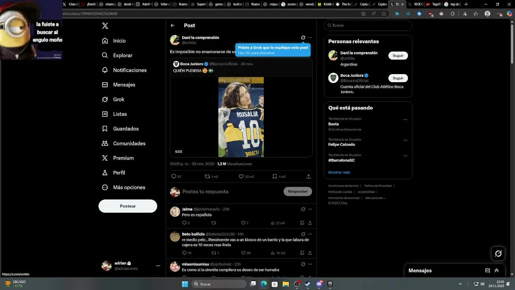Viewport: 515px width, 290px height.
Task: Compose new message icon in Mensajes drawer
Action: [x=487, y=271]
